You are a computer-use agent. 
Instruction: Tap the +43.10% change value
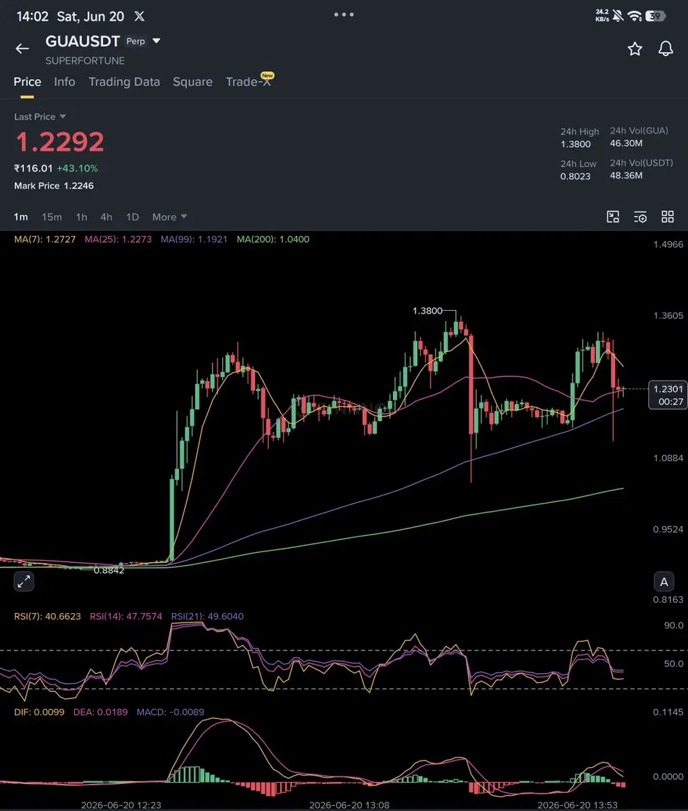coord(78,168)
